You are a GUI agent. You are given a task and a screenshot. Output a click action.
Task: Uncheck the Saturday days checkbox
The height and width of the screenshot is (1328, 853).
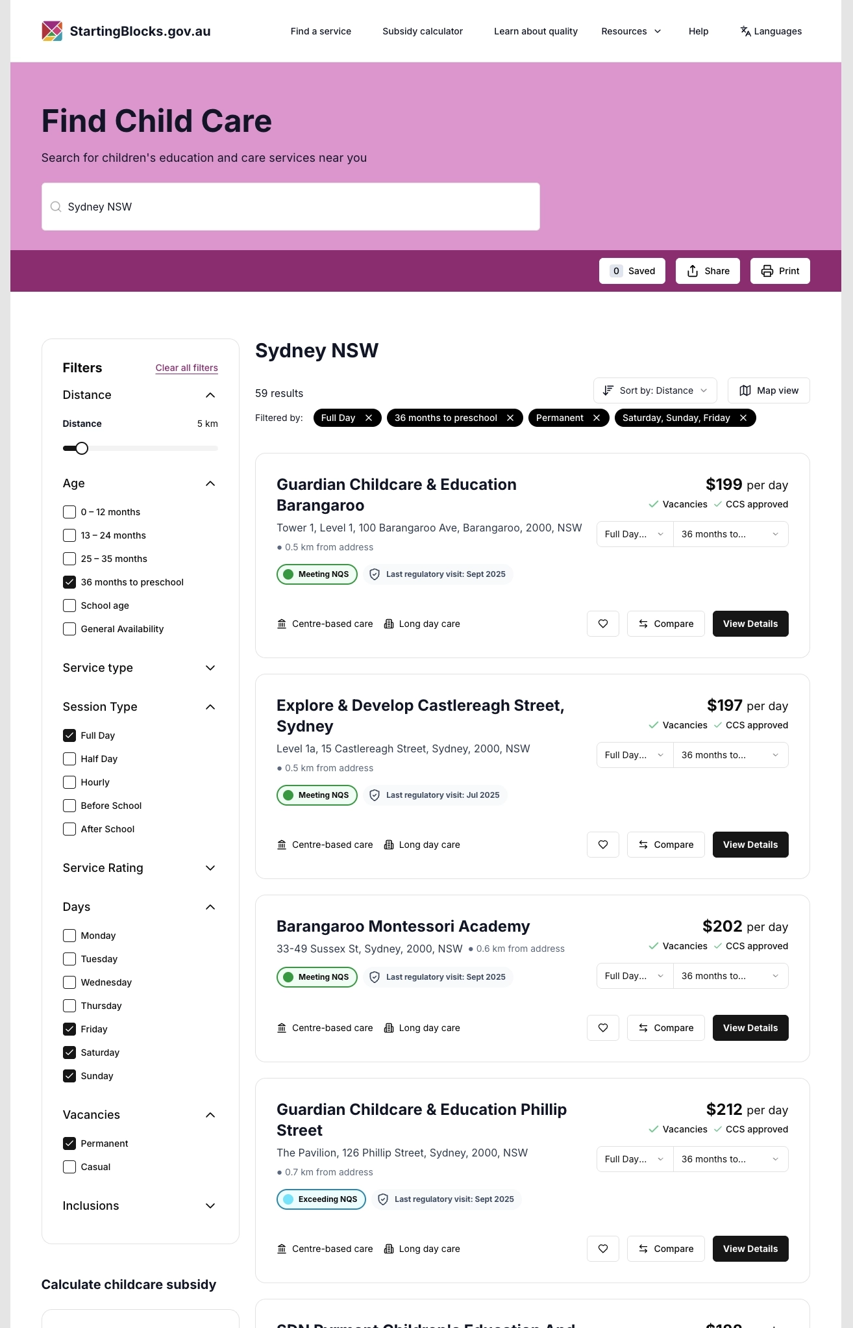coord(69,1053)
